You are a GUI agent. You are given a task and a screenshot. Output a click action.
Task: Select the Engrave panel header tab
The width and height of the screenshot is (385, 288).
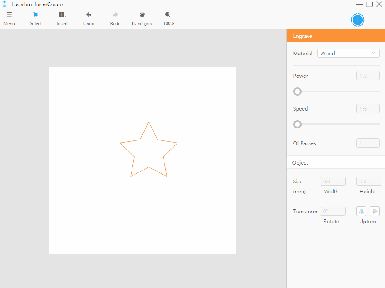(336, 36)
